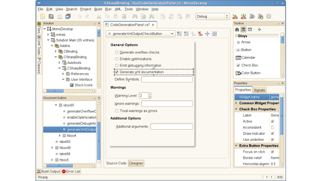Enable Generate overflow checks checkbox
The image size is (322, 181).
coord(116,53)
